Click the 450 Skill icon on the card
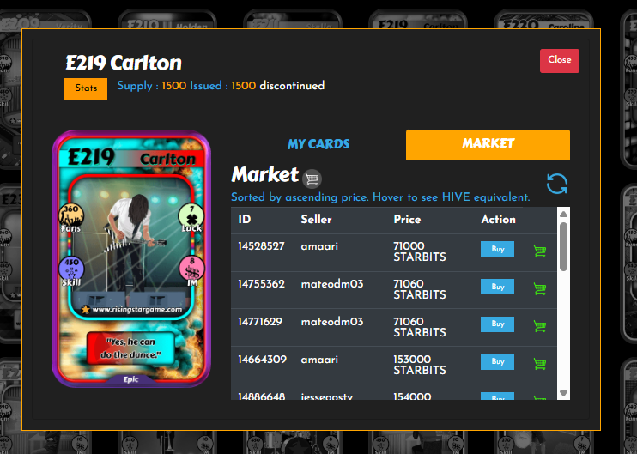637x454 pixels. 71,270
